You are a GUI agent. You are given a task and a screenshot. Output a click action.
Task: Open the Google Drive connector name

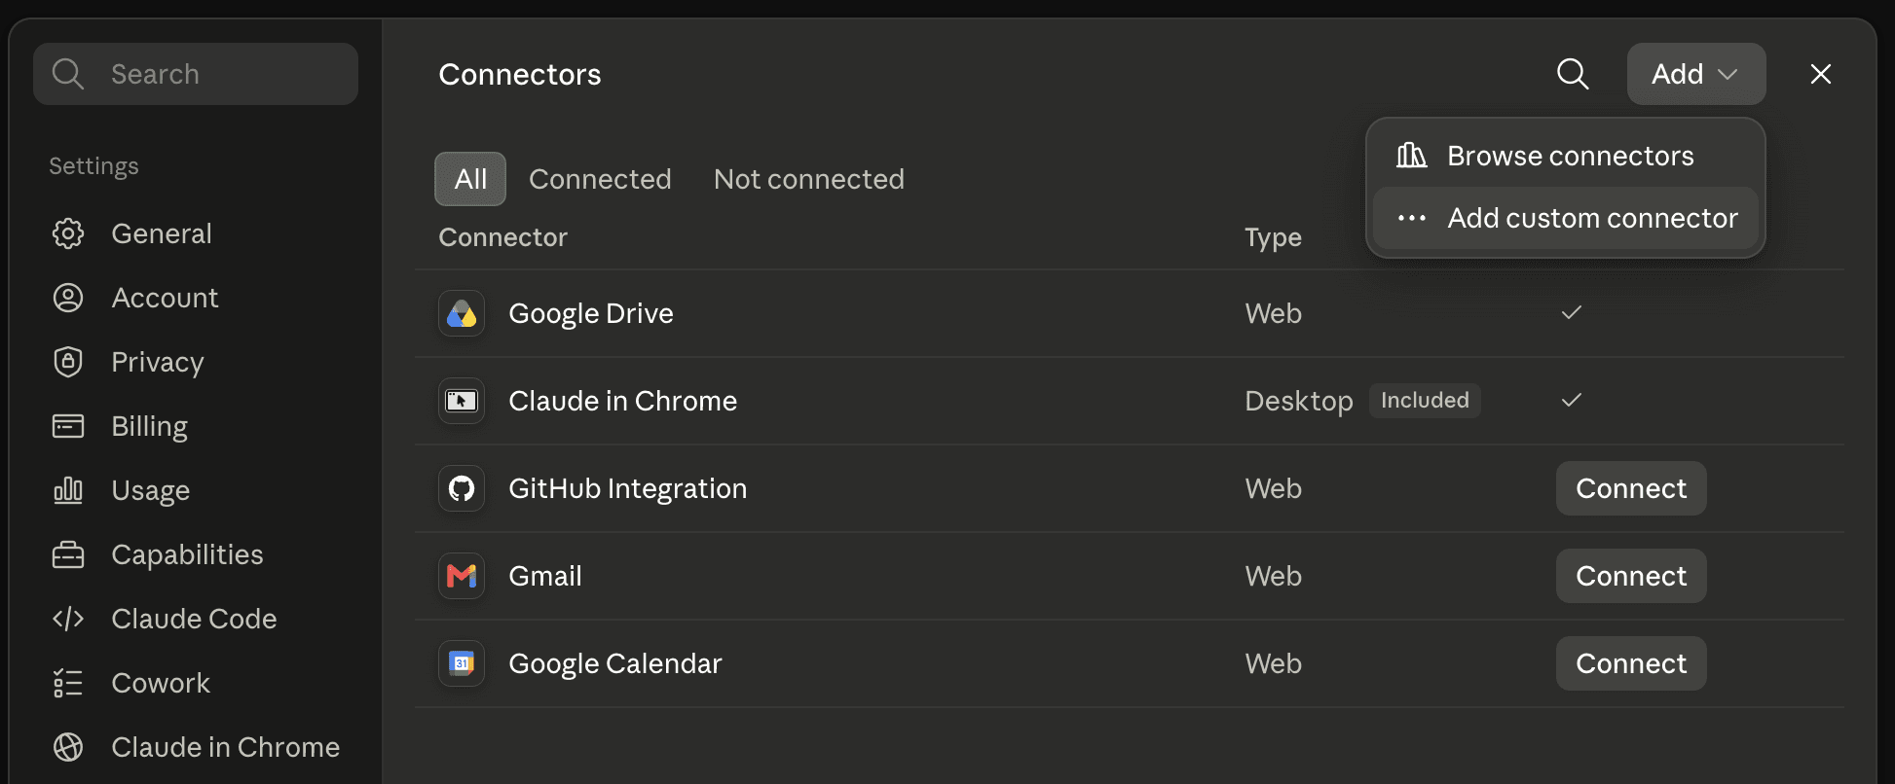591,313
